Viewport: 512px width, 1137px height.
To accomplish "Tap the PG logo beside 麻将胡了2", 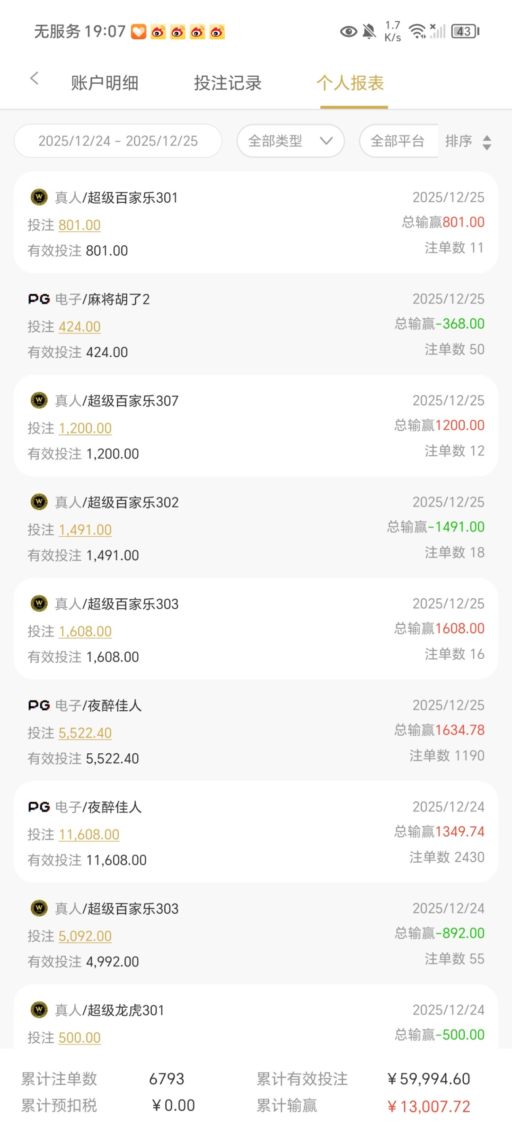I will point(39,299).
